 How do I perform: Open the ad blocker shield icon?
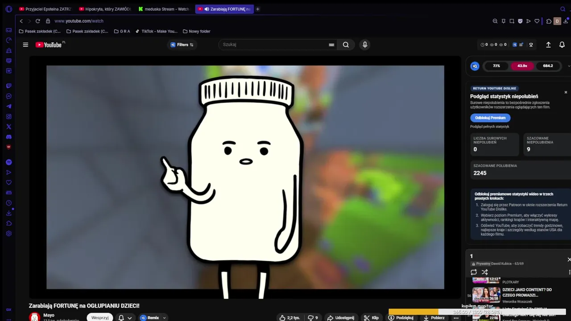[x=520, y=21]
